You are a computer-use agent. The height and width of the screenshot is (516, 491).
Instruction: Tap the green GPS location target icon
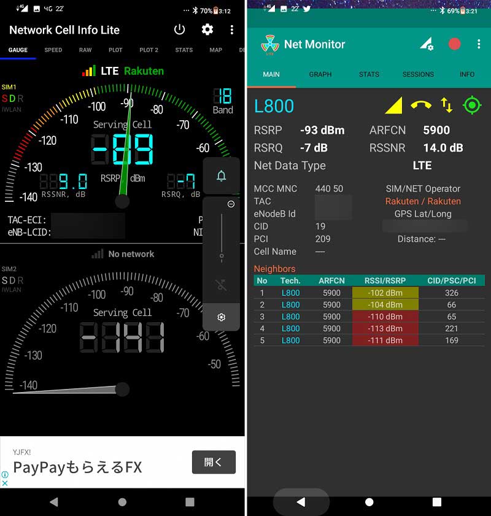click(x=472, y=106)
